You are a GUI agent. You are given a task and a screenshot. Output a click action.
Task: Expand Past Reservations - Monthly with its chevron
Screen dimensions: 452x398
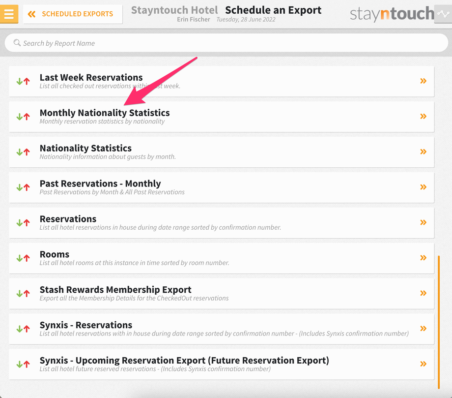pyautogui.click(x=423, y=187)
